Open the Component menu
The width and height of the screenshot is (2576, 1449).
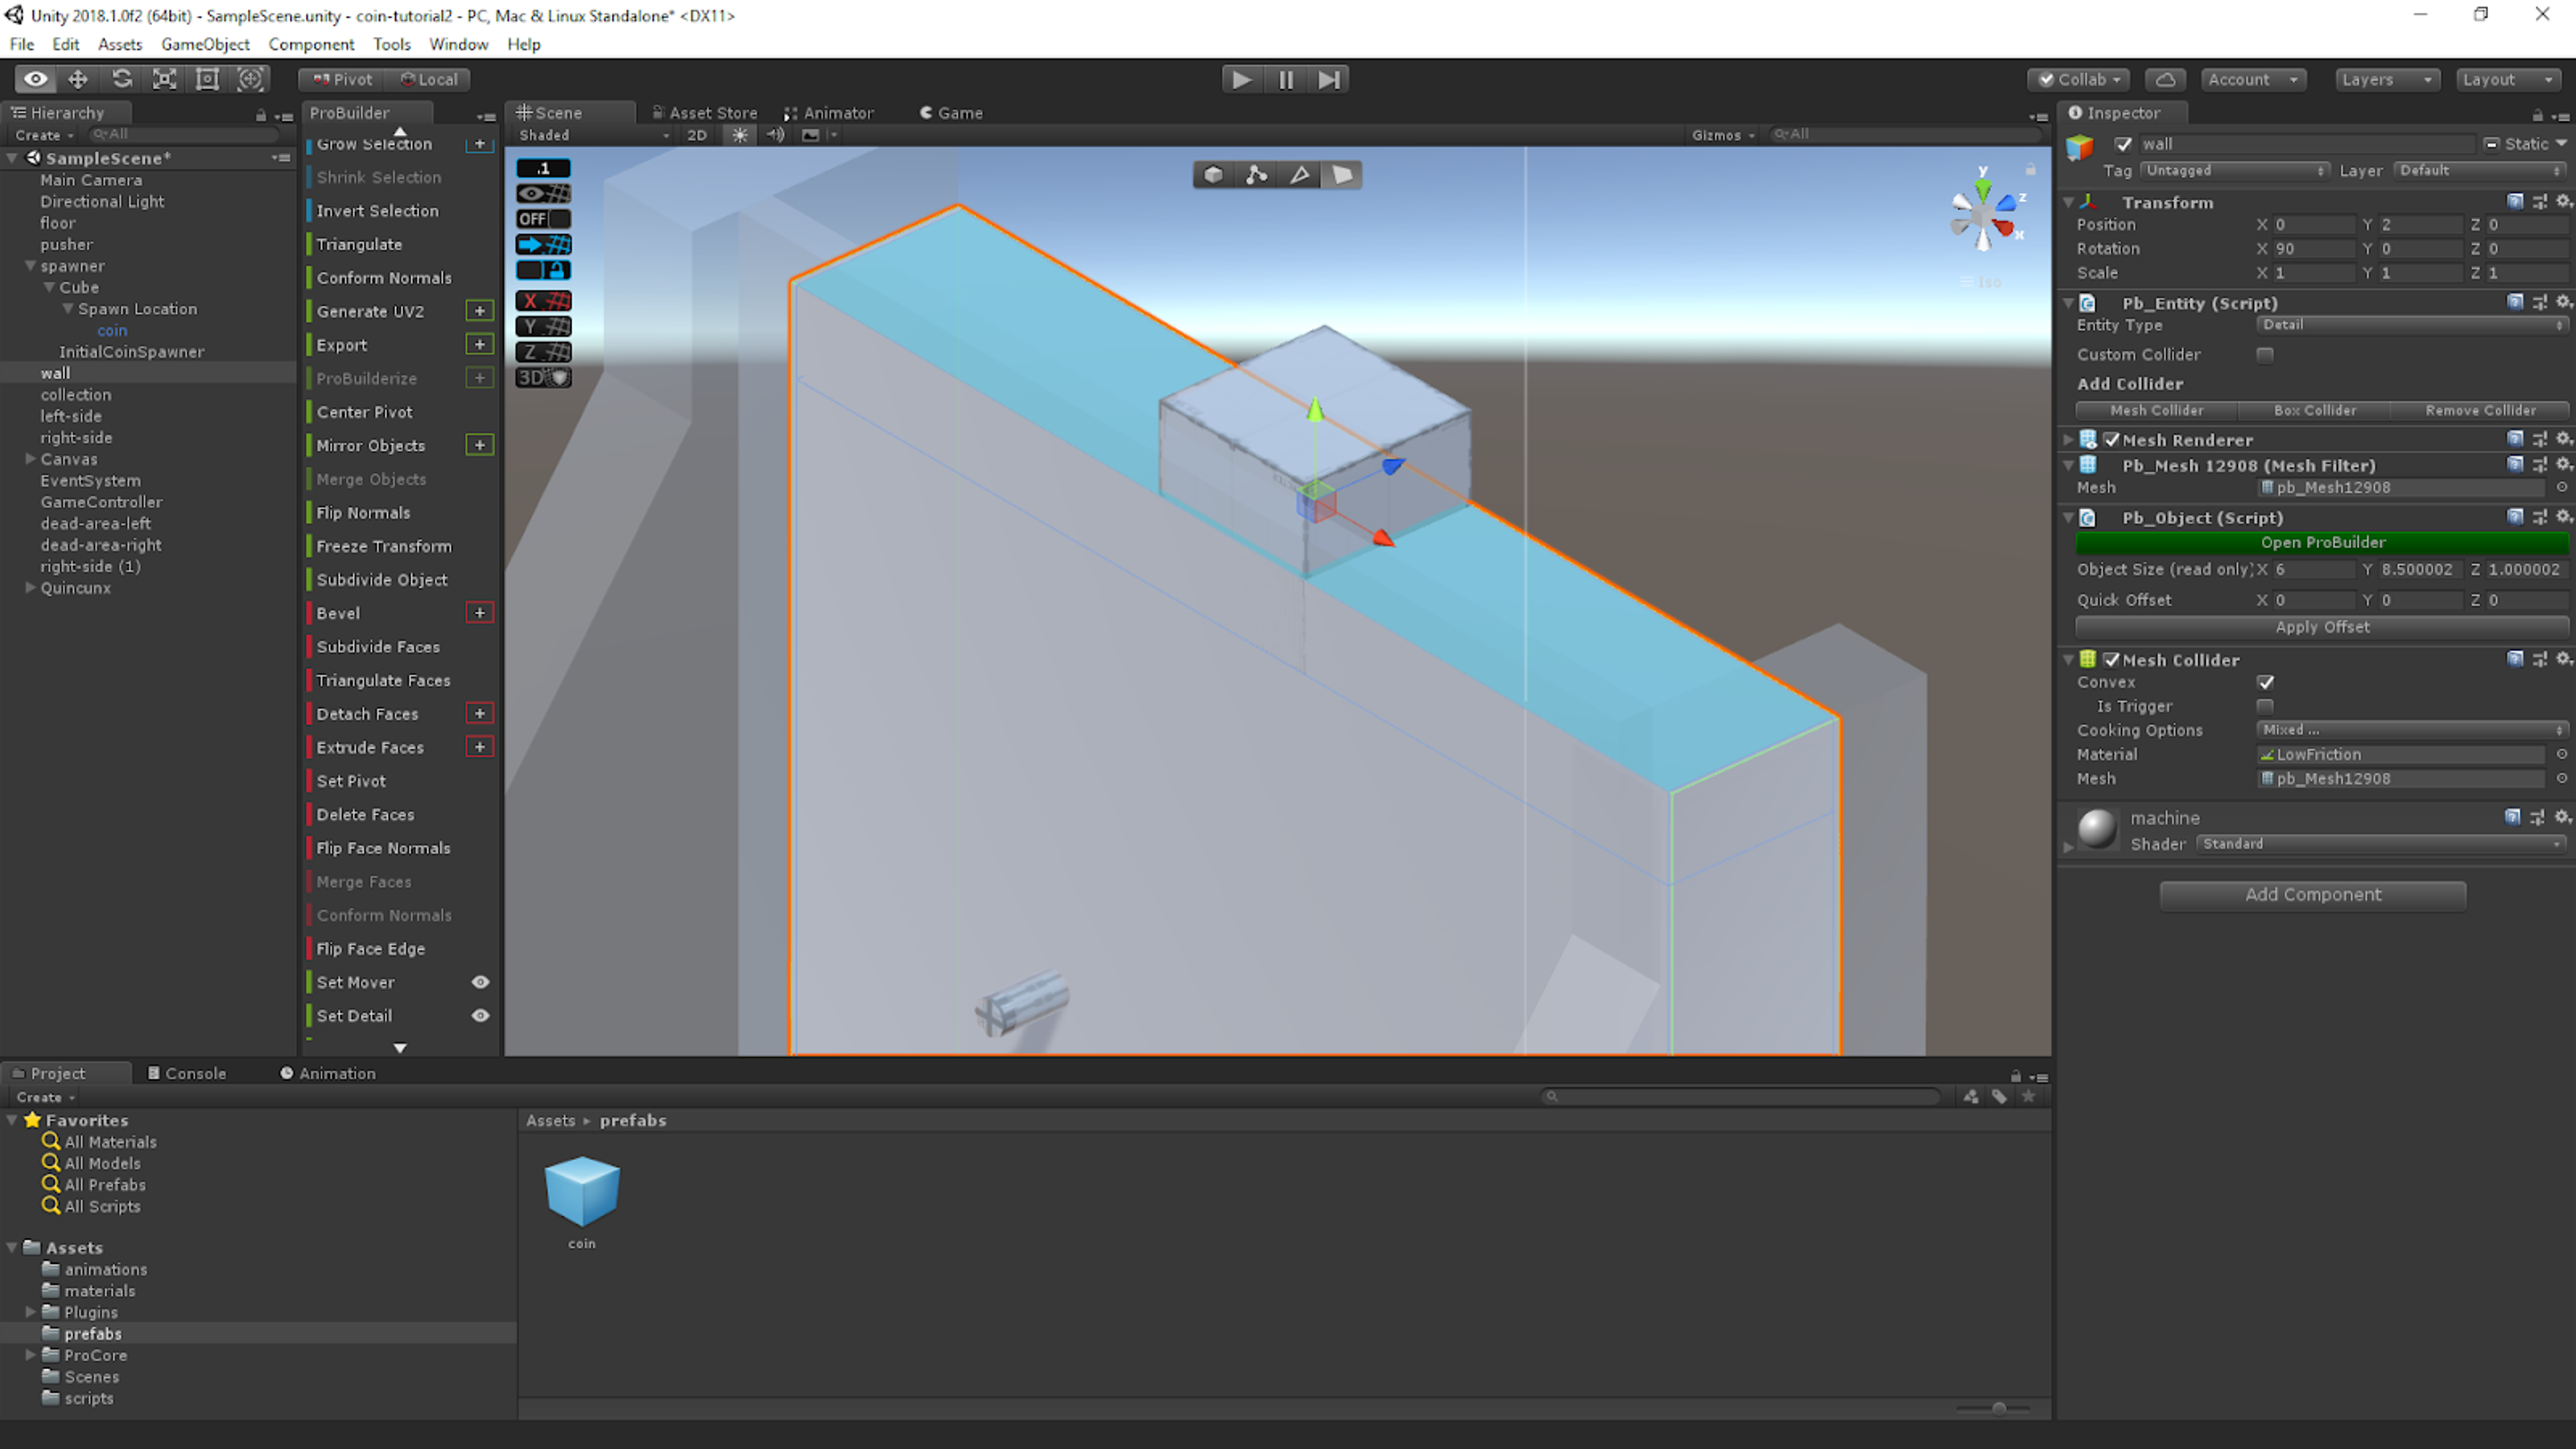click(x=311, y=44)
